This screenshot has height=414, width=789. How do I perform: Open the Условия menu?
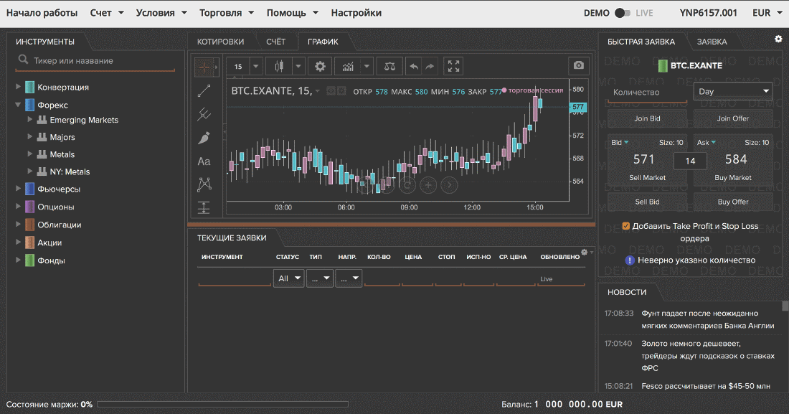[161, 13]
